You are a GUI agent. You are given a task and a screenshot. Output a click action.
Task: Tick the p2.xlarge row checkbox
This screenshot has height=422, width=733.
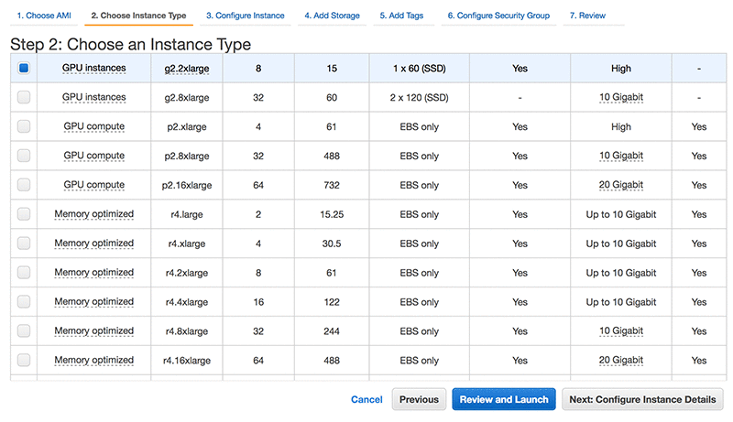24,126
